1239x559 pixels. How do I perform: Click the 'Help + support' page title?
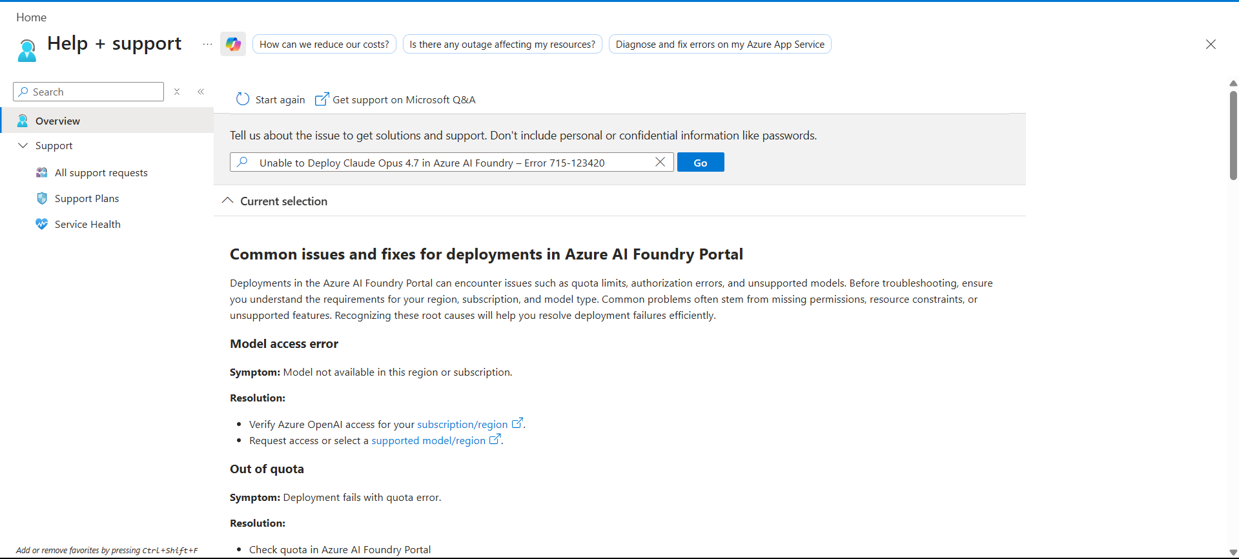pyautogui.click(x=114, y=43)
